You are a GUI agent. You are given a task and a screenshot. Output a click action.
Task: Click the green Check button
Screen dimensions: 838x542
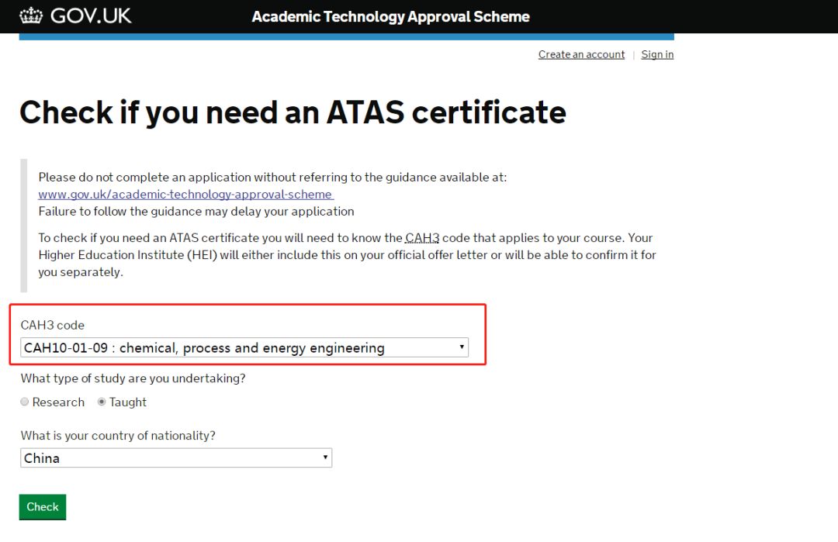(43, 507)
